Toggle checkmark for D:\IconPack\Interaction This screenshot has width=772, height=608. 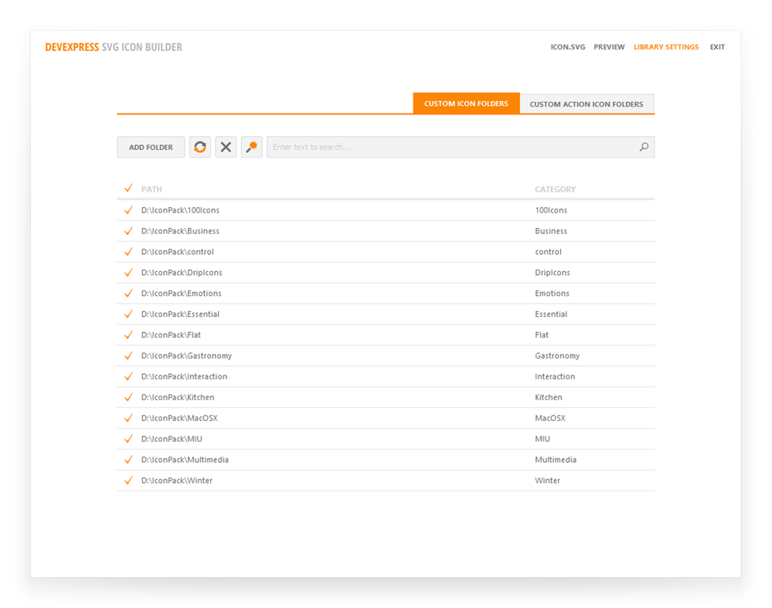click(x=128, y=376)
